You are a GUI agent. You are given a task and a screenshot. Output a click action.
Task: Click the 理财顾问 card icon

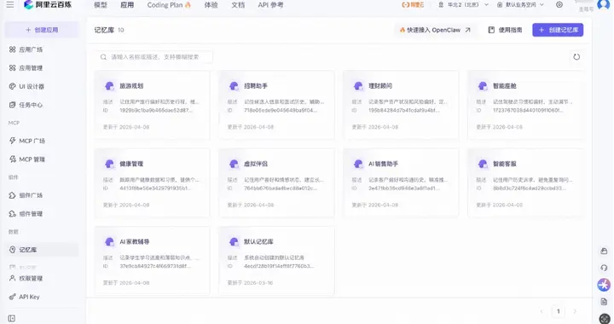358,86
